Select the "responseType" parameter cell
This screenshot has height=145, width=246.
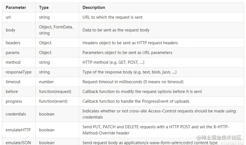[19, 72]
